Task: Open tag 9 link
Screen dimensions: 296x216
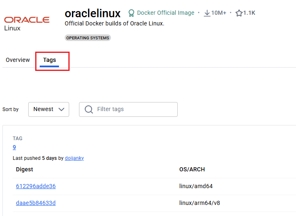Action: [x=14, y=147]
